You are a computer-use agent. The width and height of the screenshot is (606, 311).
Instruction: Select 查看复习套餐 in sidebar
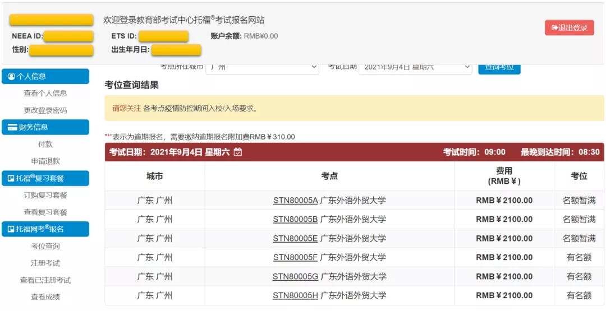[45, 212]
